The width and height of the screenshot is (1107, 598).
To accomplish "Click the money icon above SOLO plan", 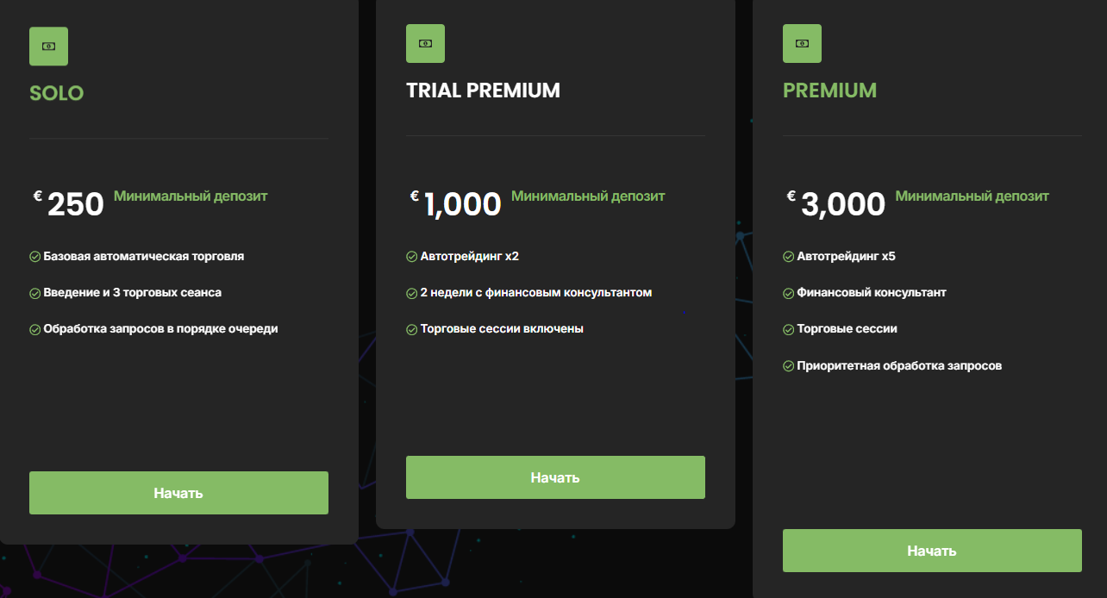I will coord(48,46).
